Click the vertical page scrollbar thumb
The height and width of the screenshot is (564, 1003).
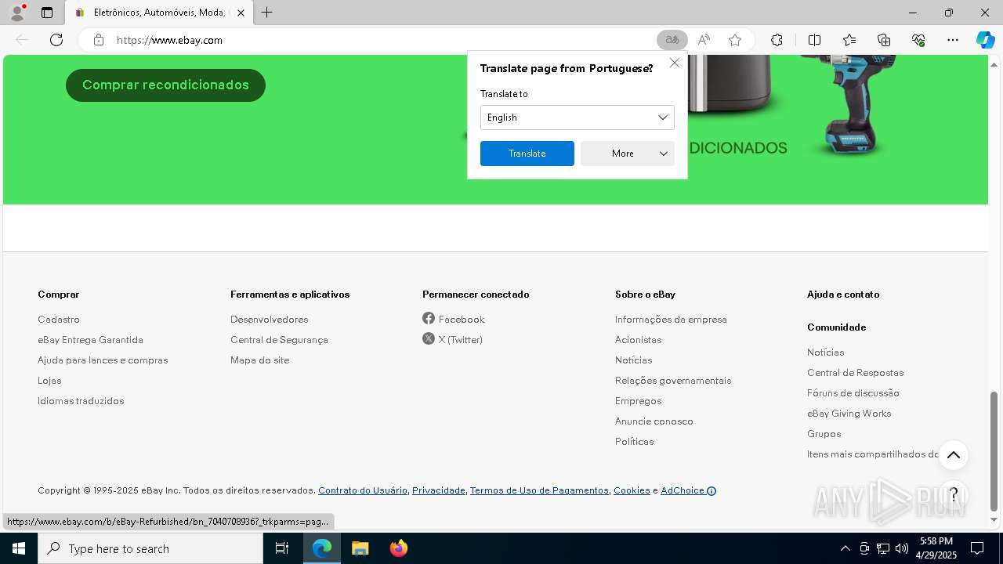[x=994, y=450]
